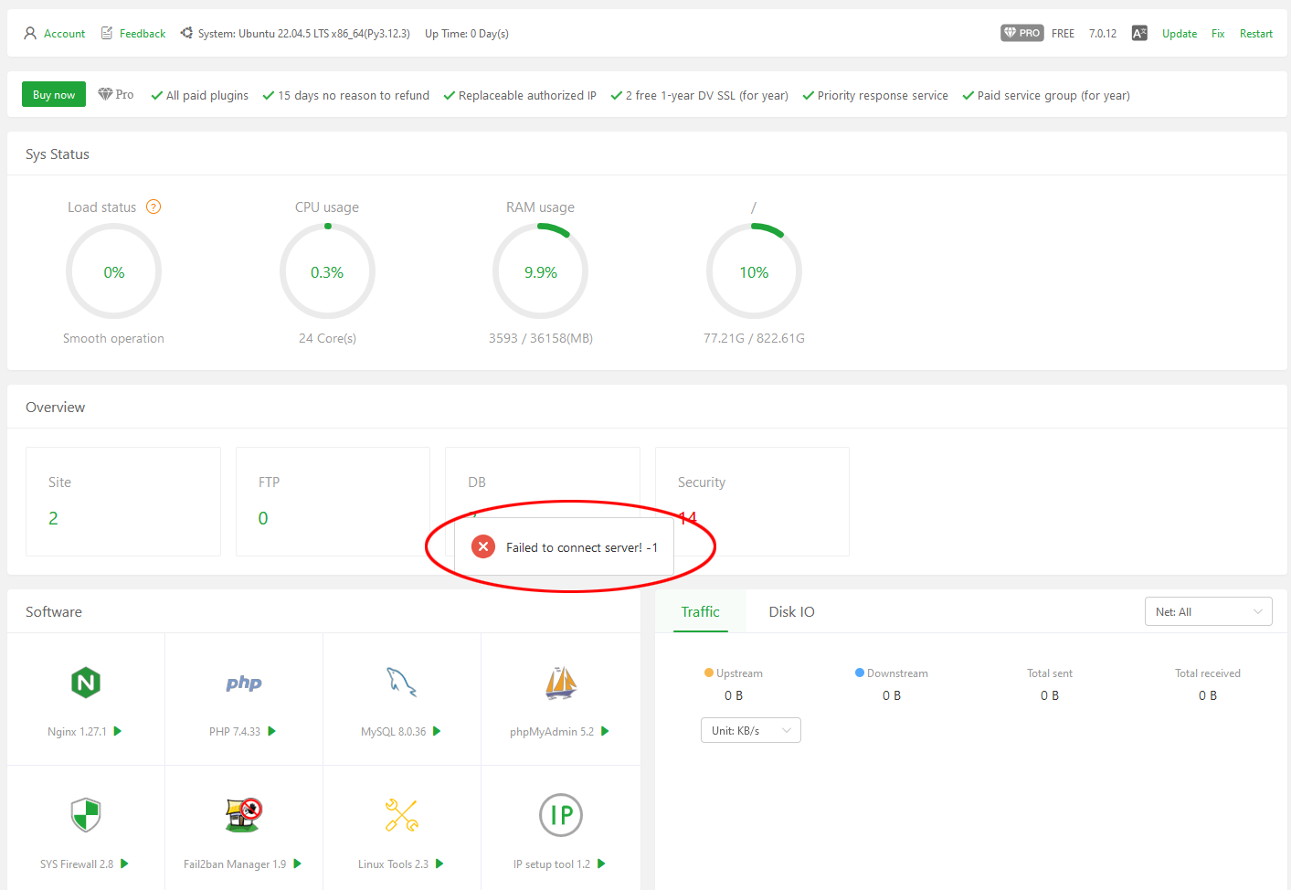Click the phpMyAdmin 5.2 label
This screenshot has width=1291, height=890.
coord(552,732)
